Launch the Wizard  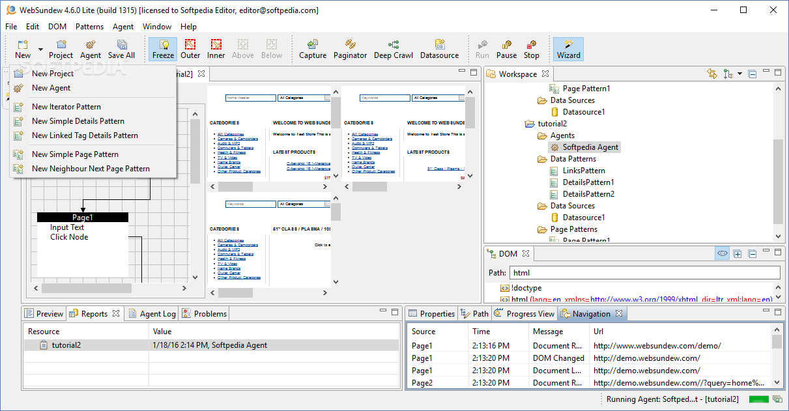coord(568,49)
